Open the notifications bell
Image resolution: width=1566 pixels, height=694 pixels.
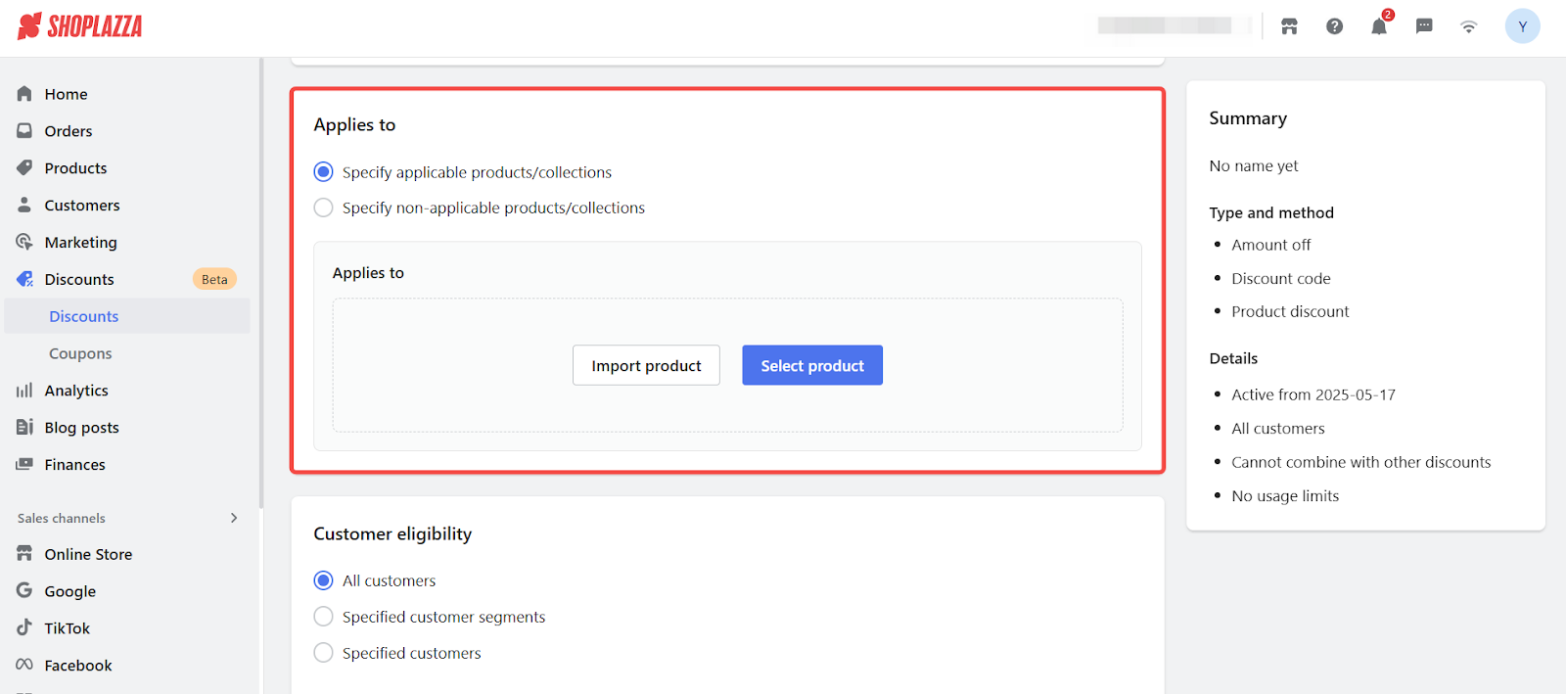1379,26
